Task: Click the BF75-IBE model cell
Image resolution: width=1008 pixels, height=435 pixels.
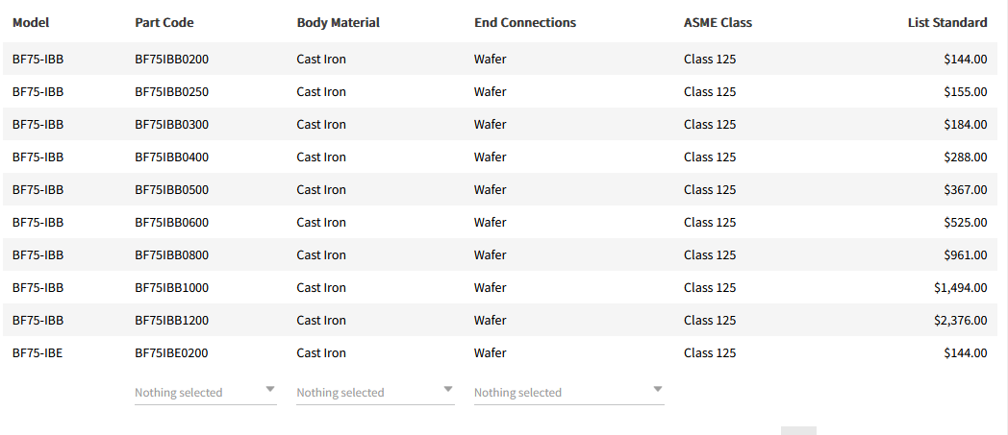Action: [38, 353]
